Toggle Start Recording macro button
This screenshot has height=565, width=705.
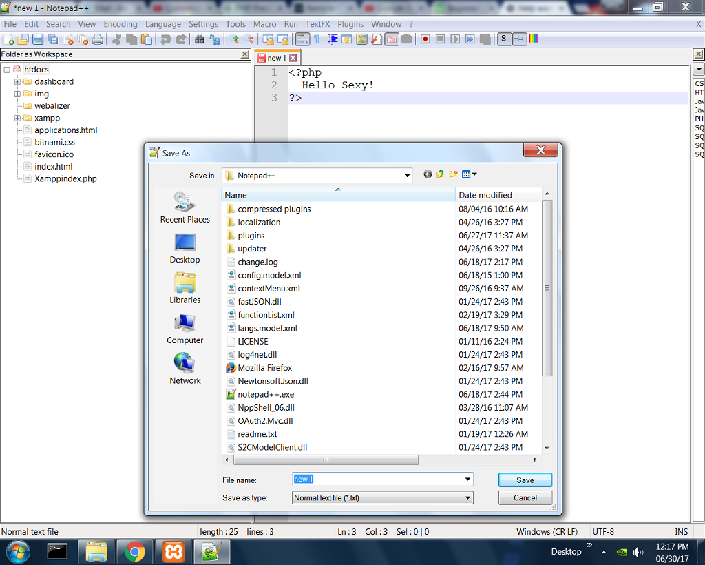click(x=425, y=39)
